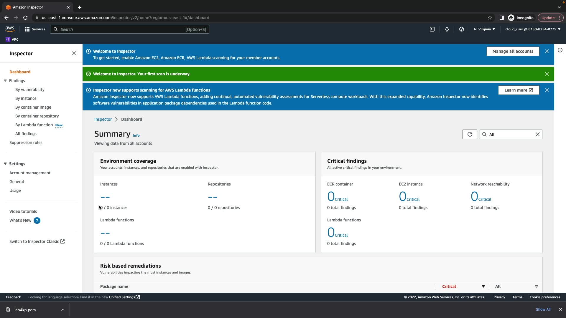This screenshot has height=318, width=566.
Task: Collapse the Findings navigation section
Action: [x=5, y=81]
